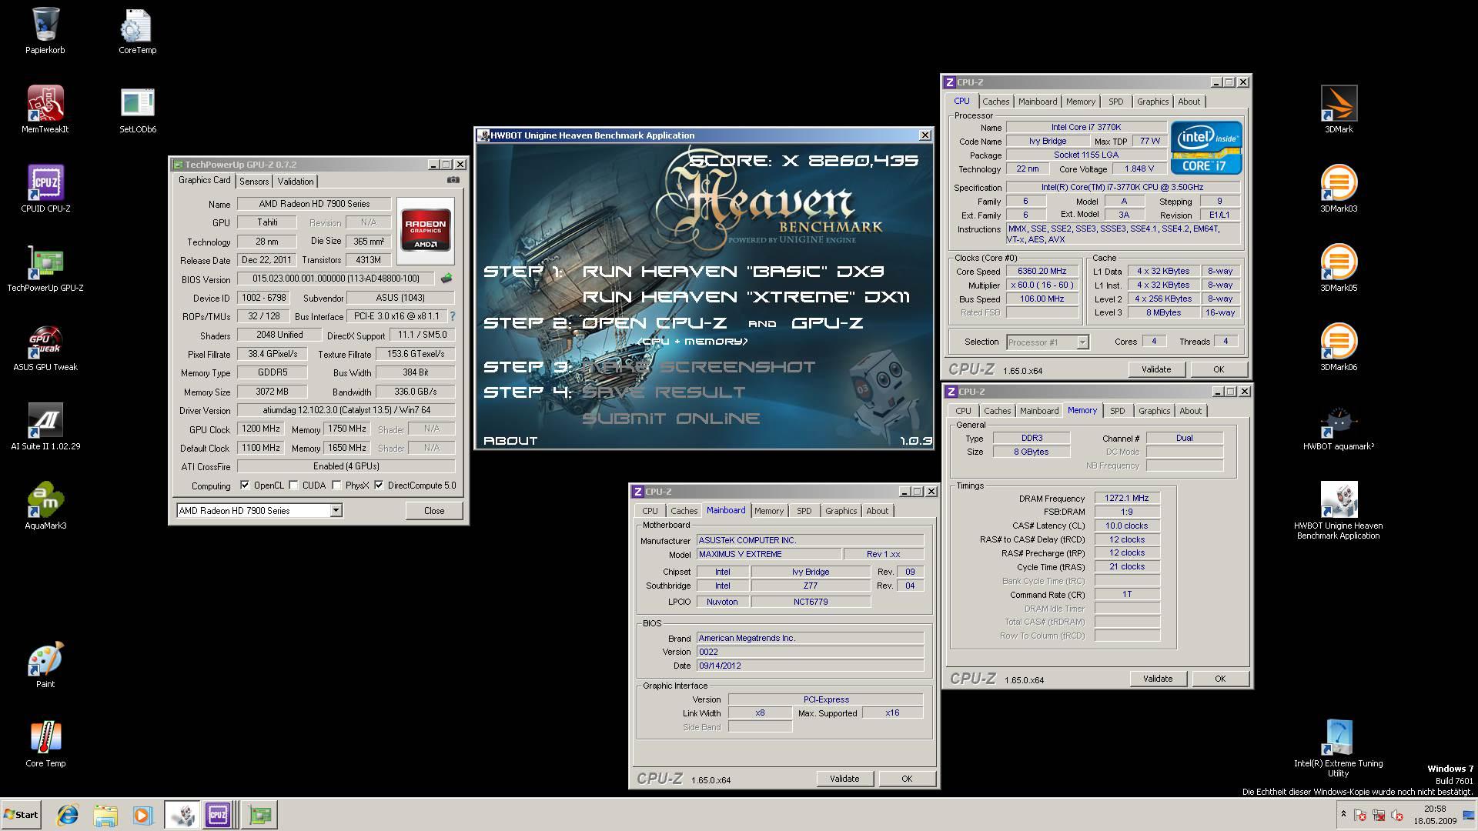The width and height of the screenshot is (1478, 831).
Task: Click RUN HEAVEN "BASIC" DX9
Action: click(x=733, y=271)
